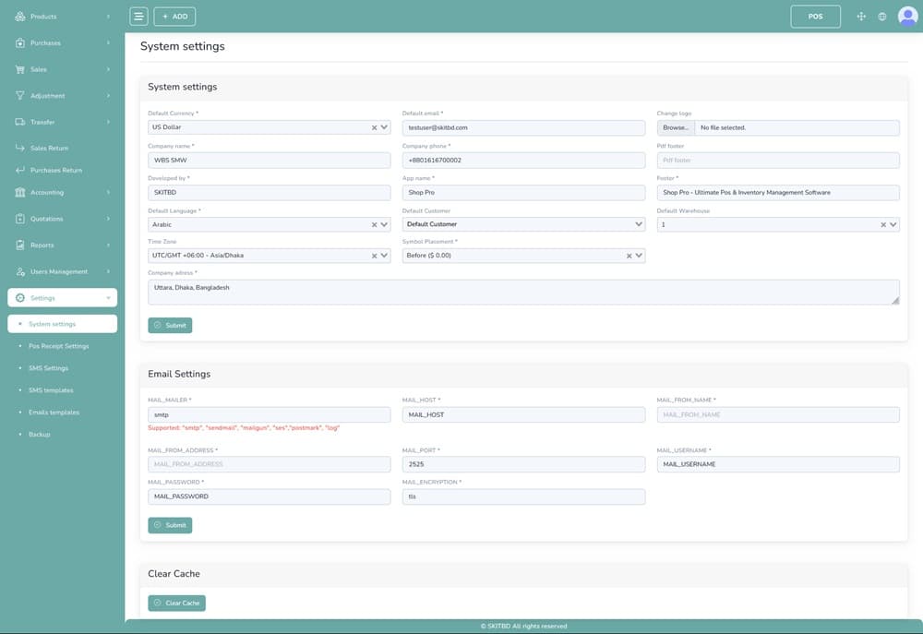Open the Backup settings item
The image size is (923, 634).
click(x=39, y=435)
